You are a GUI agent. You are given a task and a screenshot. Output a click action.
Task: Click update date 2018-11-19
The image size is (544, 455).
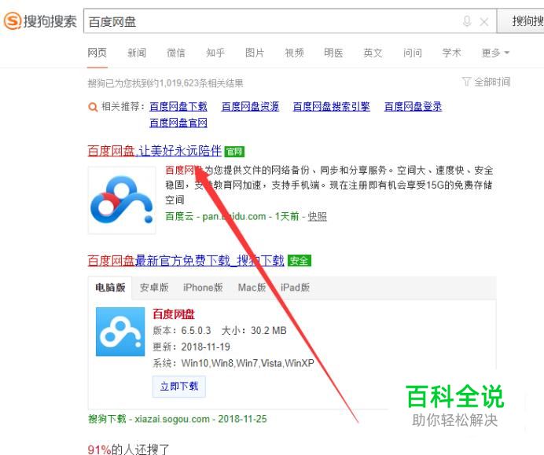pos(206,347)
